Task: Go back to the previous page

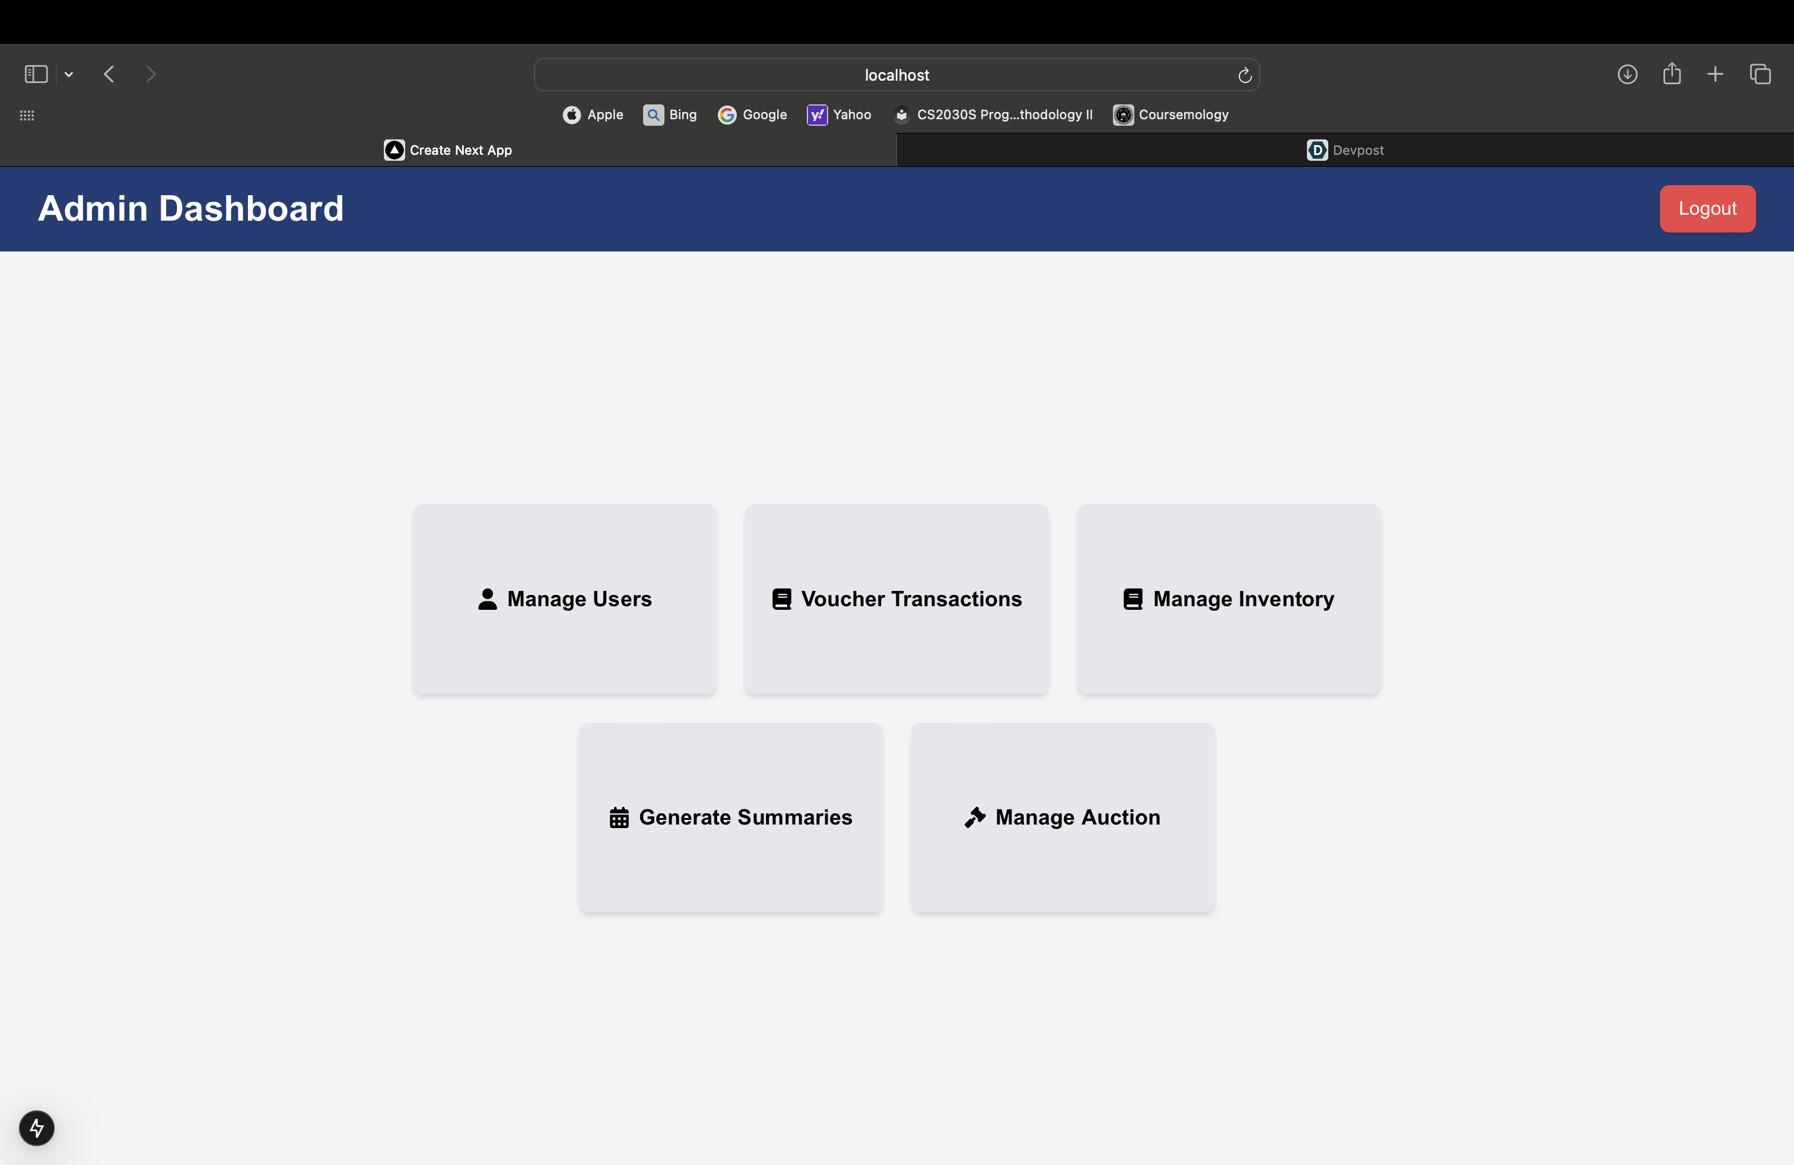Action: [x=109, y=74]
